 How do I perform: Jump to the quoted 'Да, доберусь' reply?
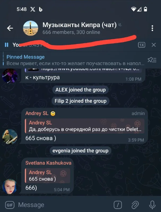coord(85,126)
